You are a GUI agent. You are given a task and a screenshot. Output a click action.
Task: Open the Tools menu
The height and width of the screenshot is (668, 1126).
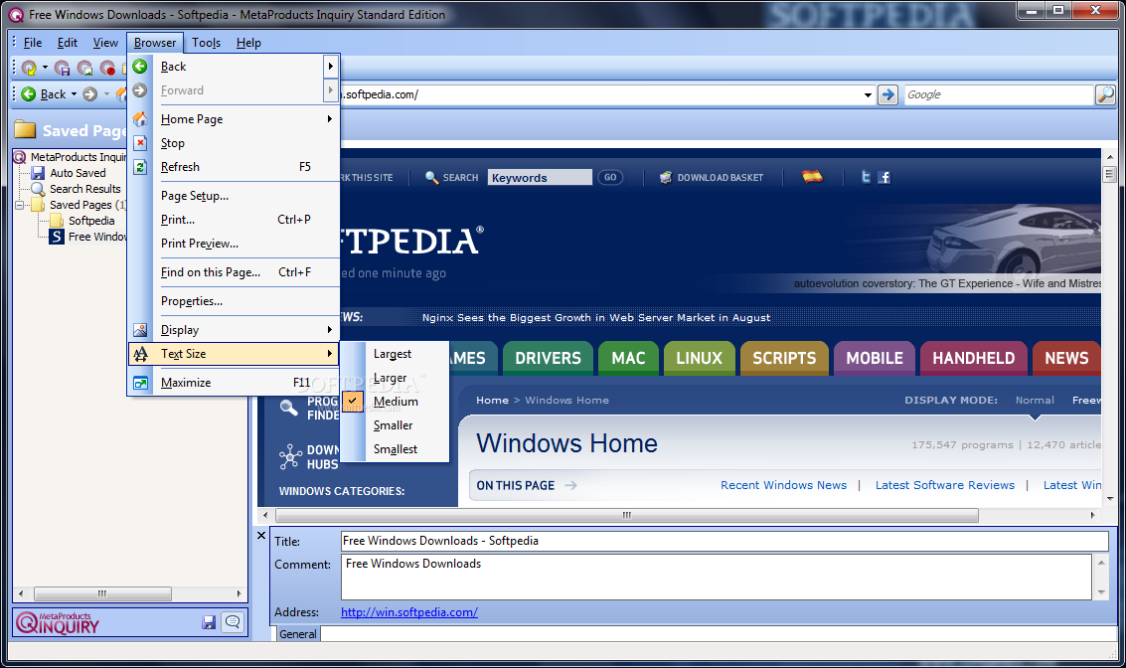pos(206,43)
